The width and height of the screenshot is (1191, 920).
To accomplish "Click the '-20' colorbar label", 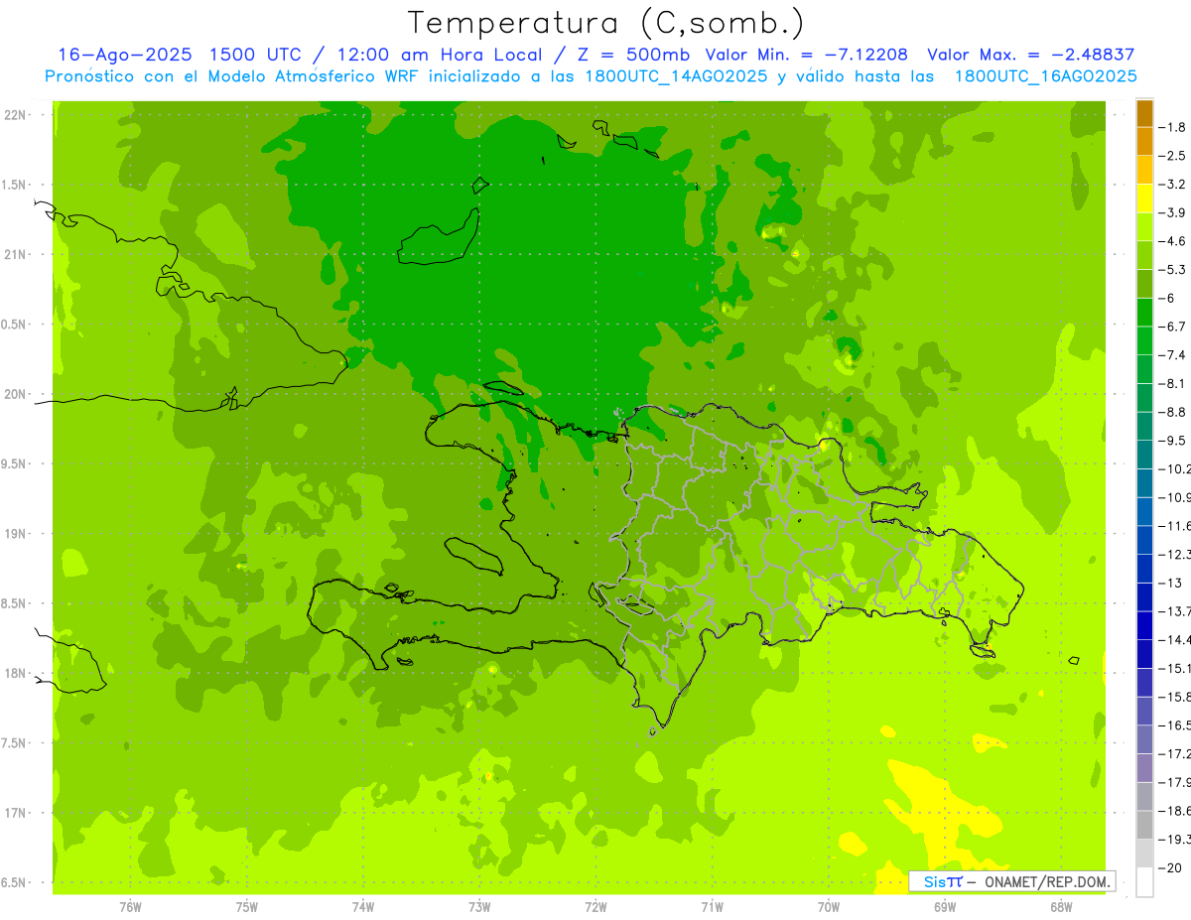I will [x=1171, y=867].
